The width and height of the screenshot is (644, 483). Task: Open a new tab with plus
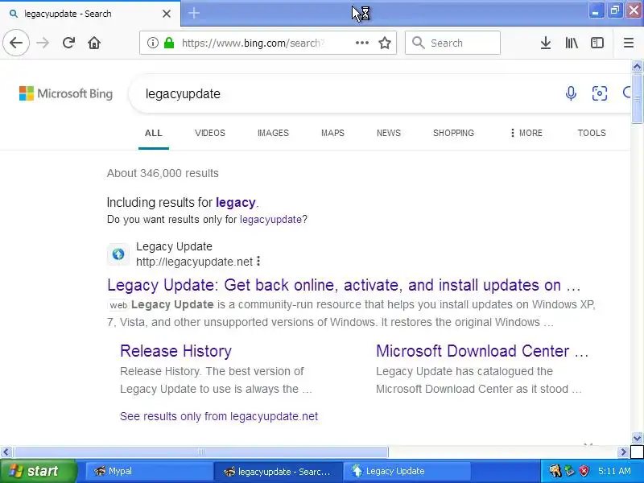point(194,13)
